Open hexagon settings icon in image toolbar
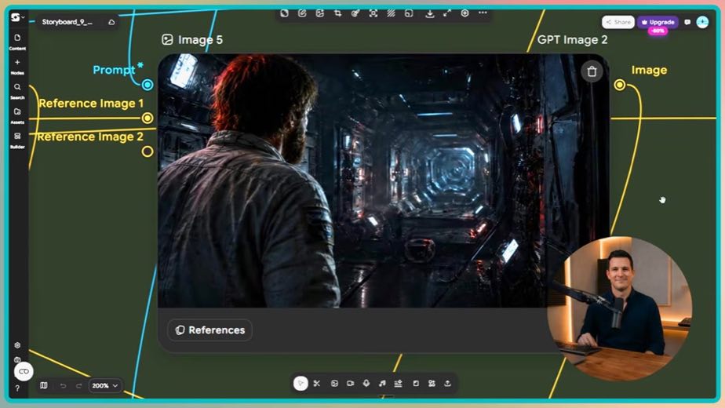This screenshot has height=408, width=725. (x=465, y=13)
